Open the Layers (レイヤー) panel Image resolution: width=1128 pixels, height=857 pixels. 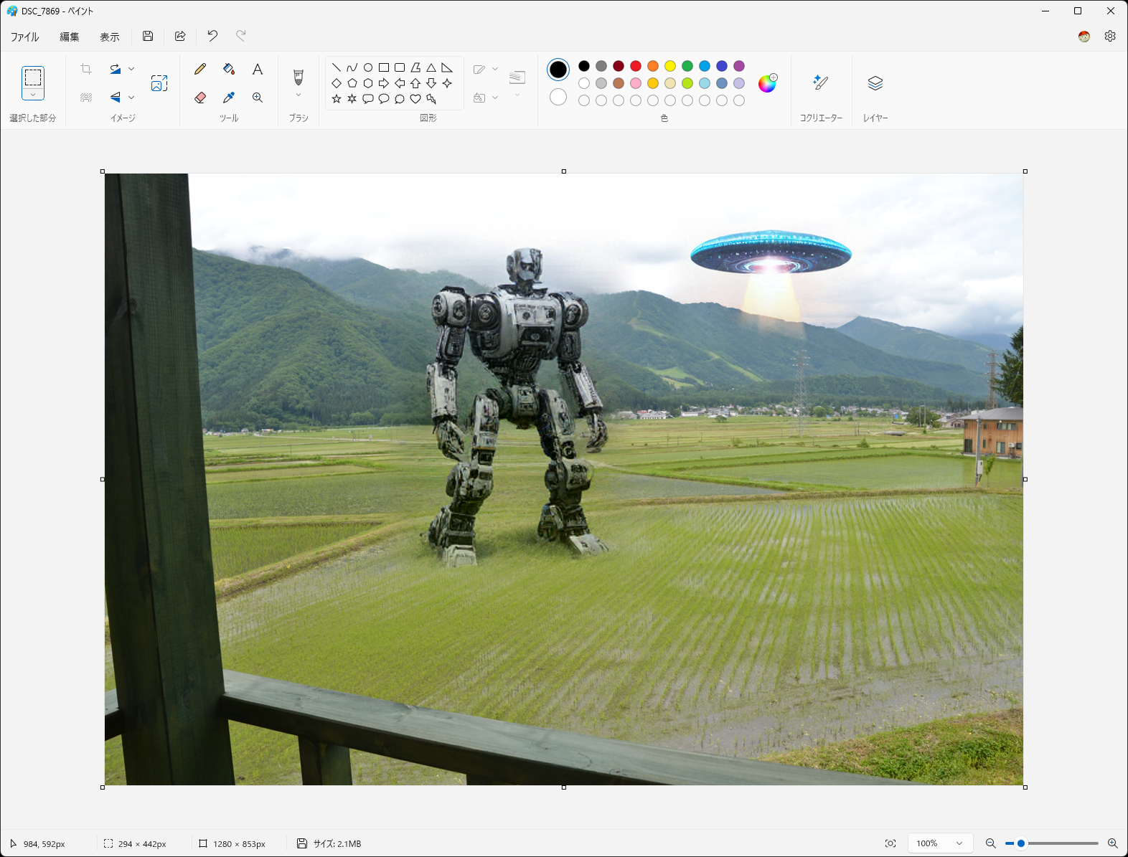click(875, 83)
